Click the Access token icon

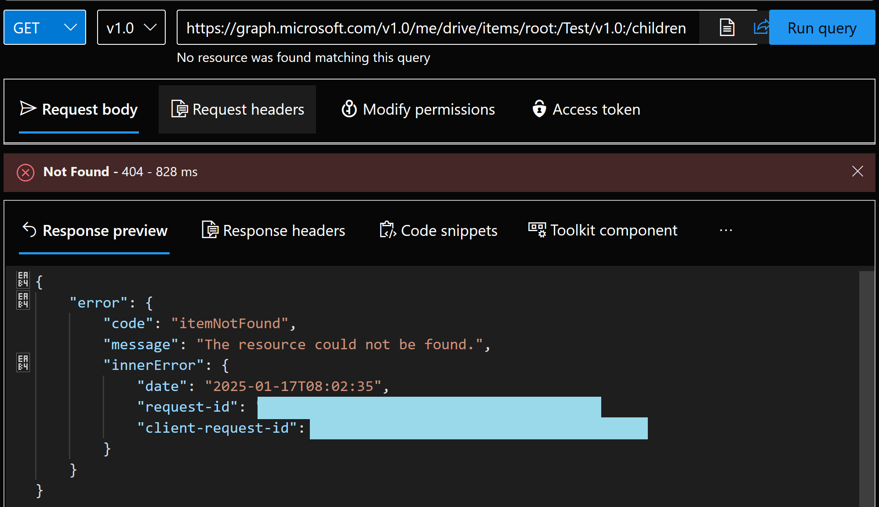[539, 109]
